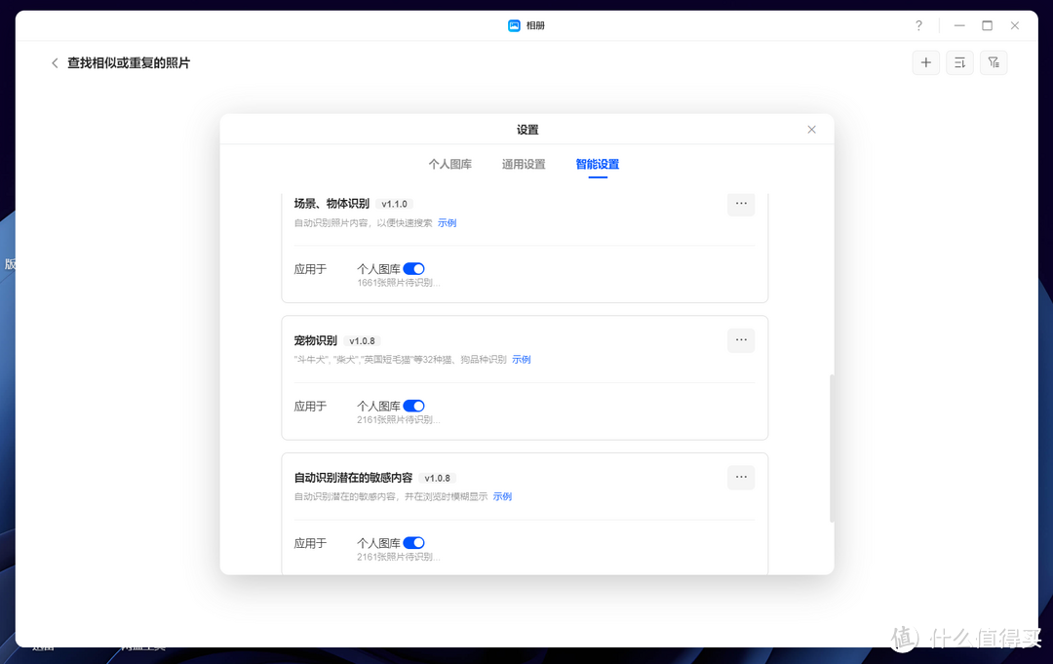Image resolution: width=1053 pixels, height=664 pixels.
Task: Click 示例 next to sensitive content description
Action: [x=502, y=496]
